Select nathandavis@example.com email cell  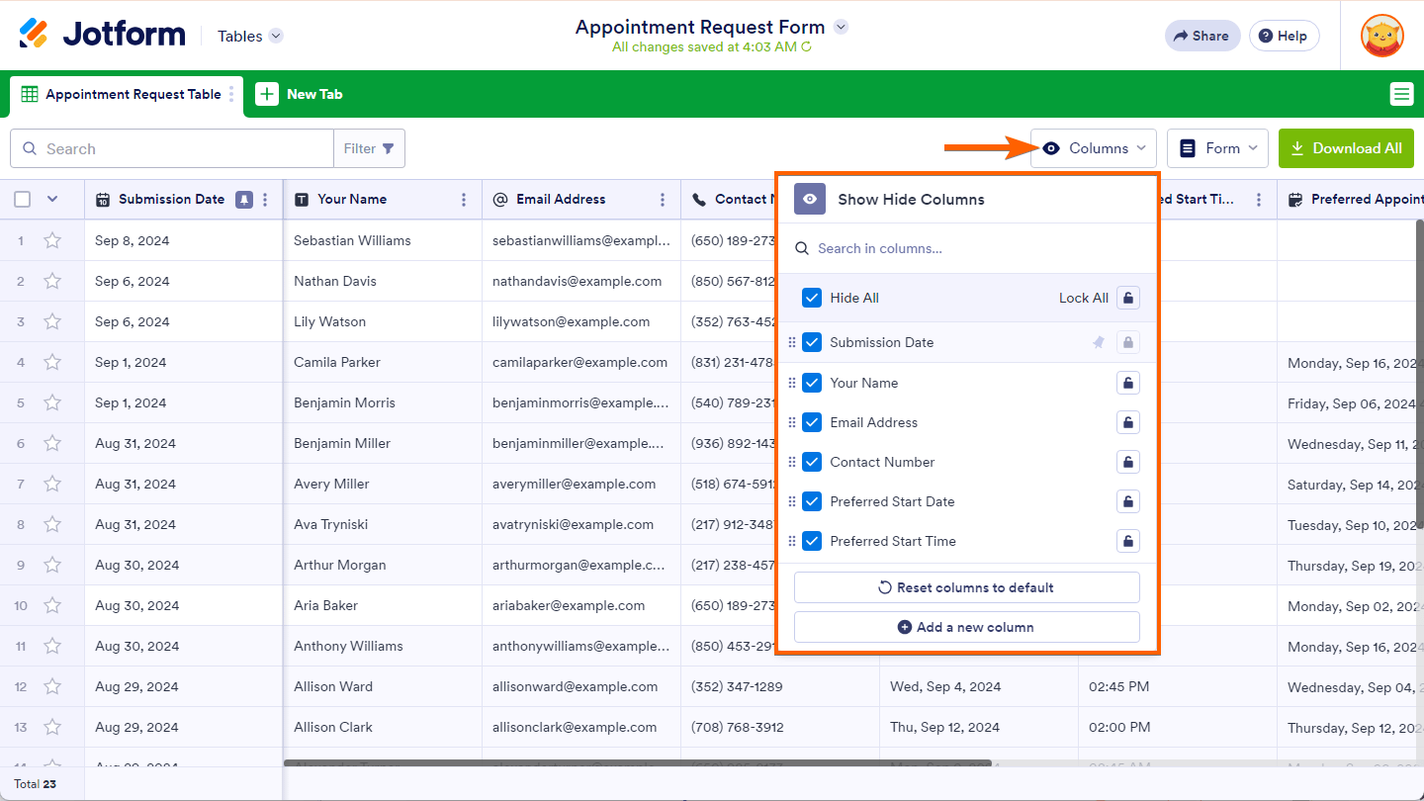[x=581, y=281]
